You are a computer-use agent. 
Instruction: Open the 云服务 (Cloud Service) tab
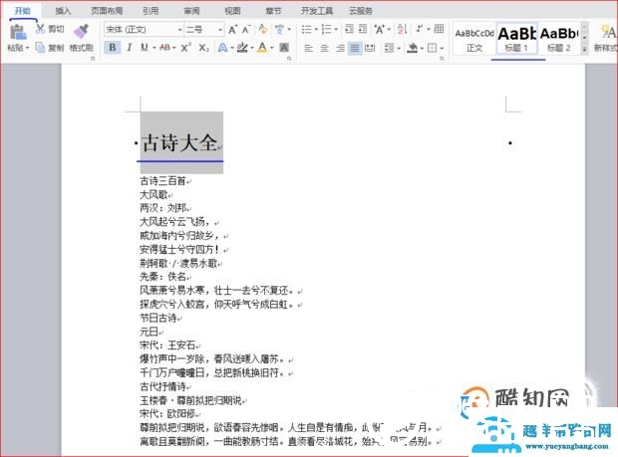tap(361, 11)
